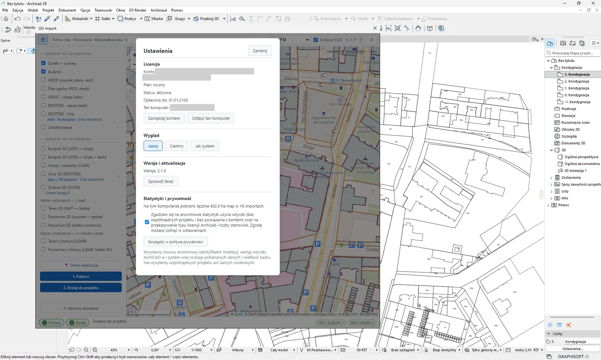
Task: Go to the Home icon in toolbar
Action: point(6,19)
